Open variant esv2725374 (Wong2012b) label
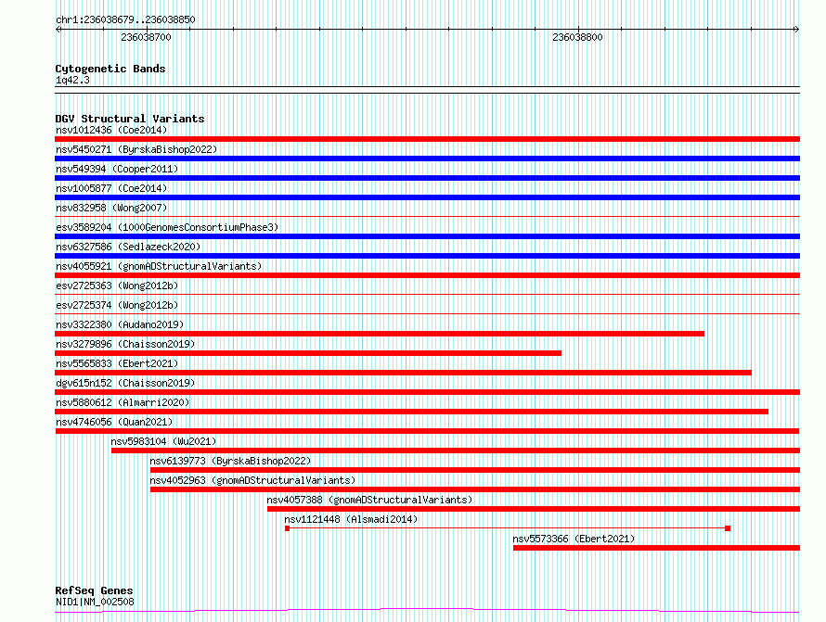826x622 pixels. 117,305
